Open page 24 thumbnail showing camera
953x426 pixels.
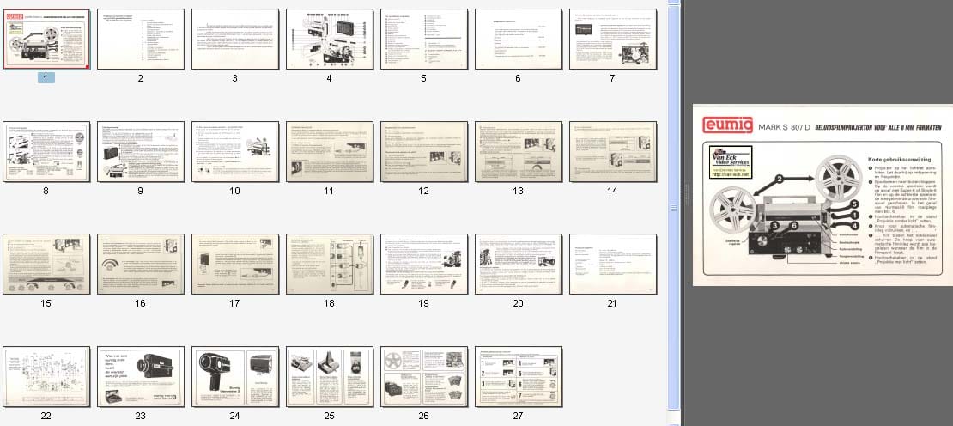point(234,376)
